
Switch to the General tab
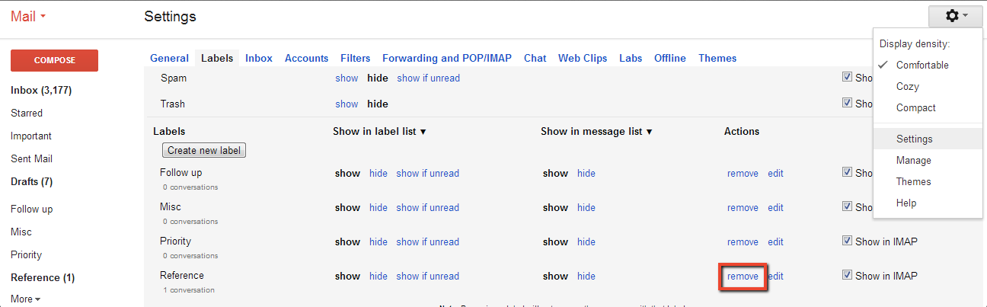pos(169,58)
